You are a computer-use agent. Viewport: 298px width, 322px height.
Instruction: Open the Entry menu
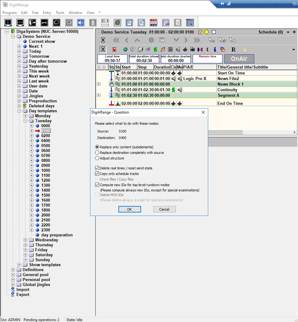[47, 13]
